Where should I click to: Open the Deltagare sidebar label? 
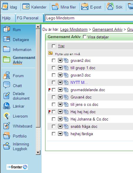21,40
